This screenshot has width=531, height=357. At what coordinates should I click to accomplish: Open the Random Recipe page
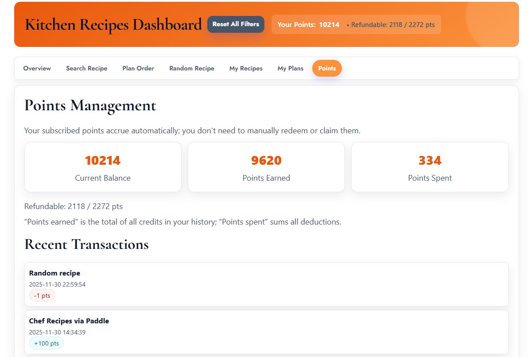click(x=191, y=68)
